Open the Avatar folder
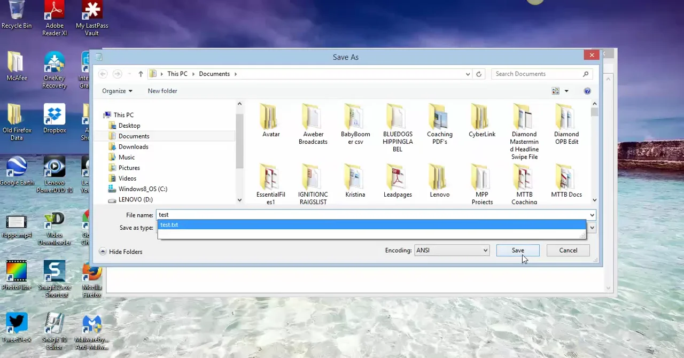 (x=271, y=120)
